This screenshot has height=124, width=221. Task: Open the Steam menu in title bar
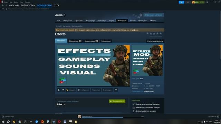(x=6, y=2)
